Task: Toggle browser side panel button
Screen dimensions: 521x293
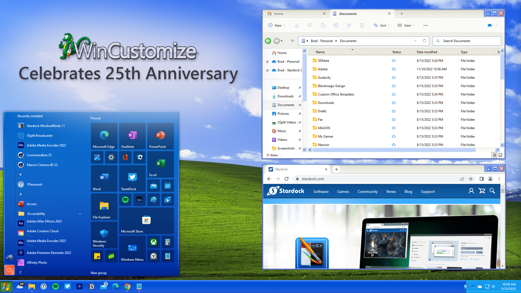Action: pyautogui.click(x=481, y=179)
